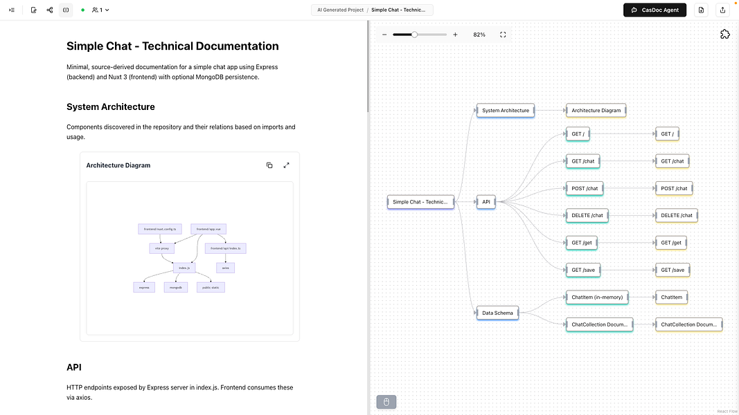
Task: Select the teal GET /get node
Action: [x=582, y=243]
